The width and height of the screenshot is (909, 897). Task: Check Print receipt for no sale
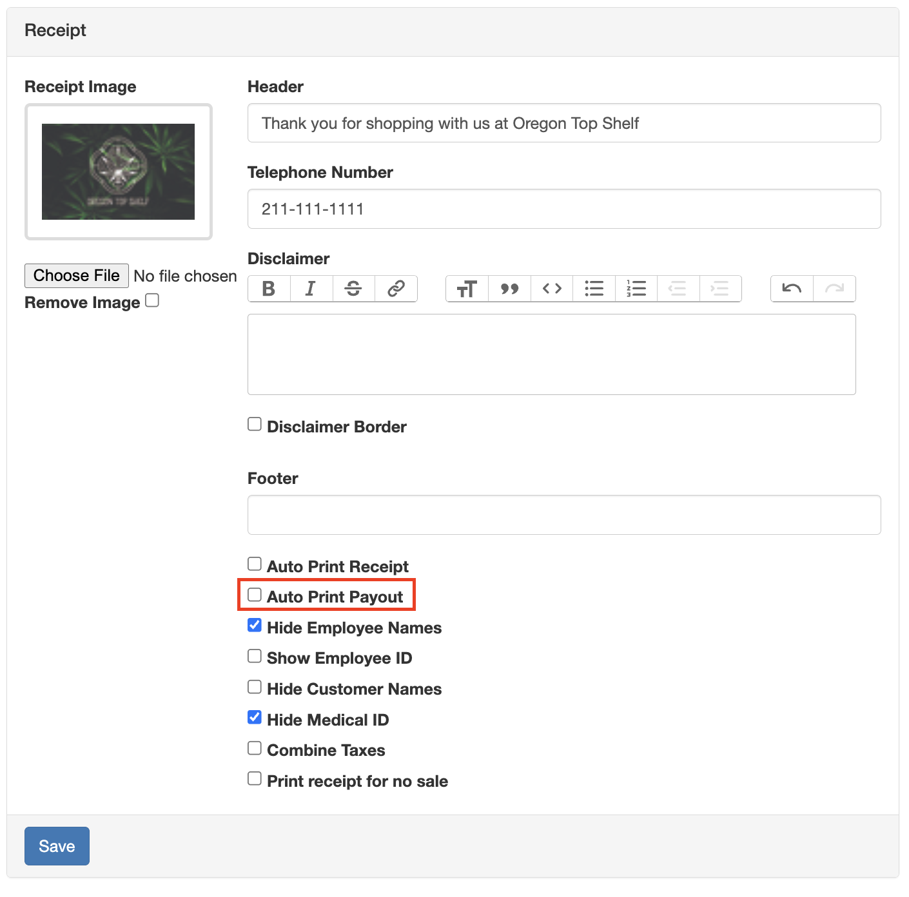(255, 778)
